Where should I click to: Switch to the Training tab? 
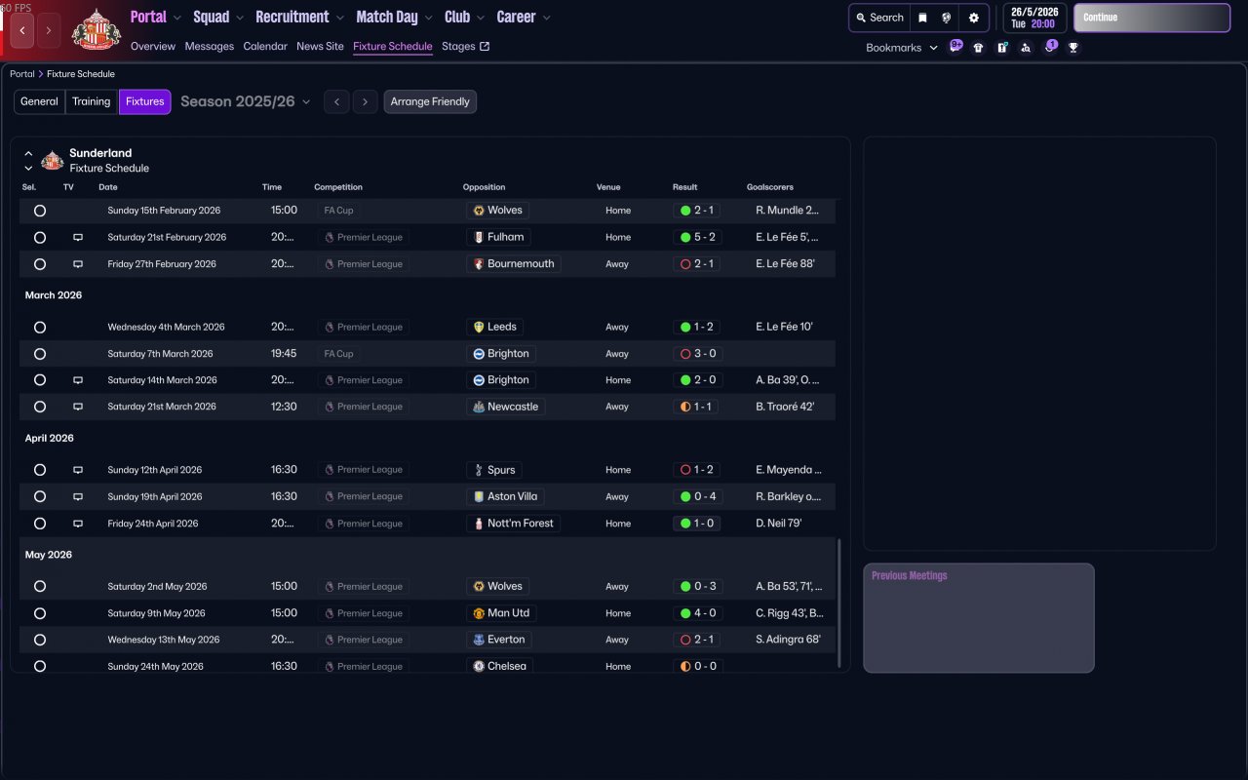92,101
